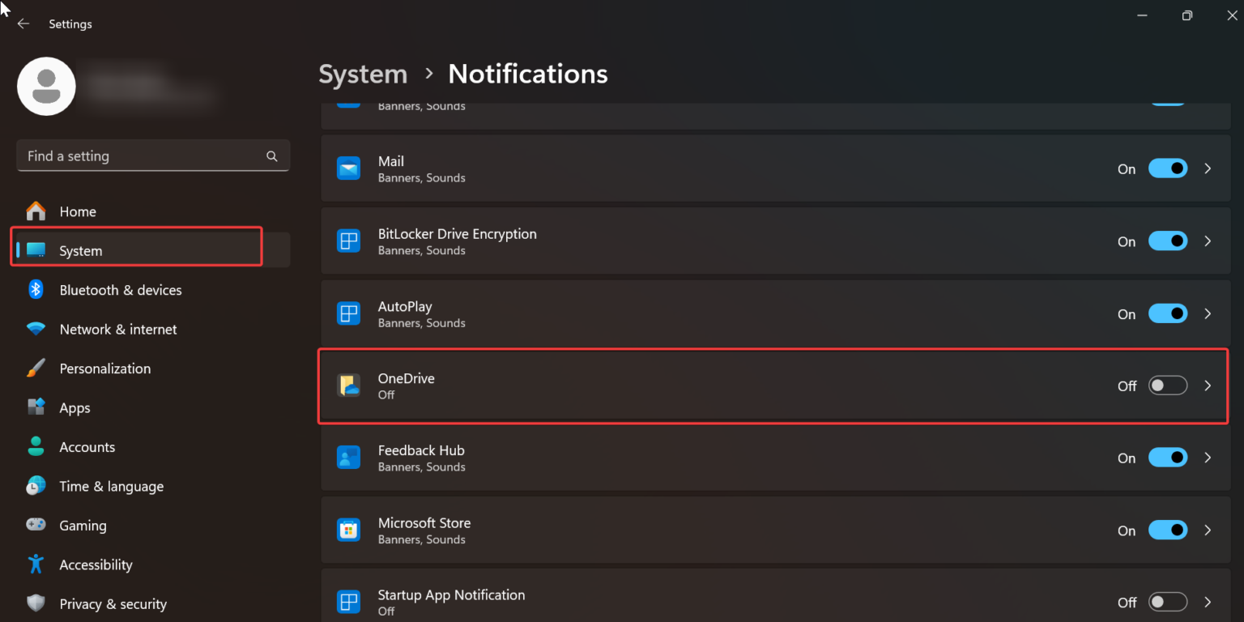Navigate back using the back arrow
Screen dimensions: 1244x622
(x=23, y=23)
